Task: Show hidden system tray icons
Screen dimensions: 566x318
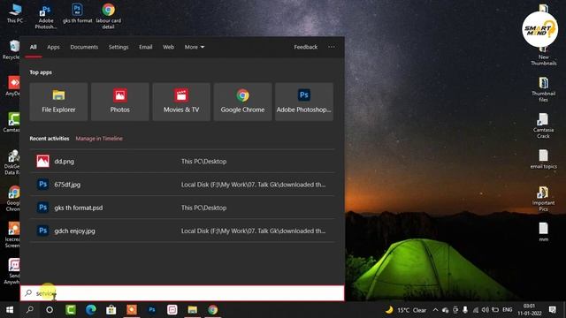Action: 435,310
